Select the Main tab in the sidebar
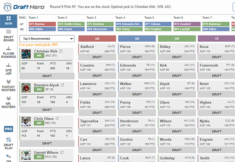 [9, 21]
